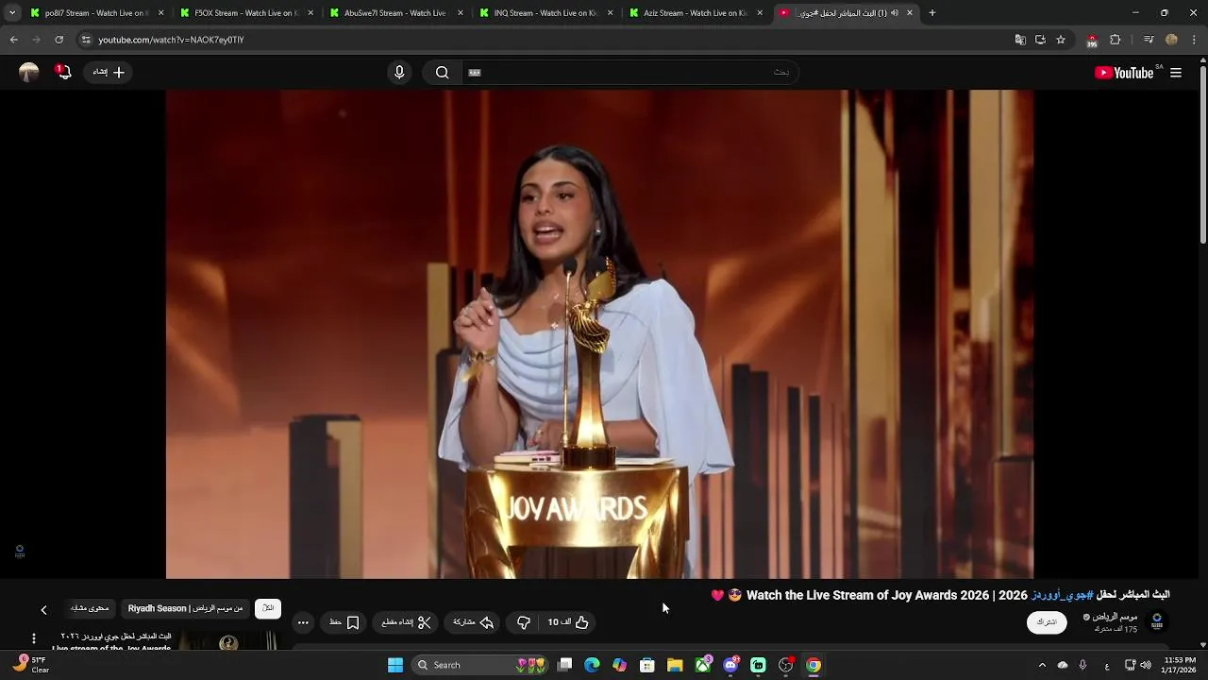Open YouTube notifications bell

pyautogui.click(x=63, y=72)
